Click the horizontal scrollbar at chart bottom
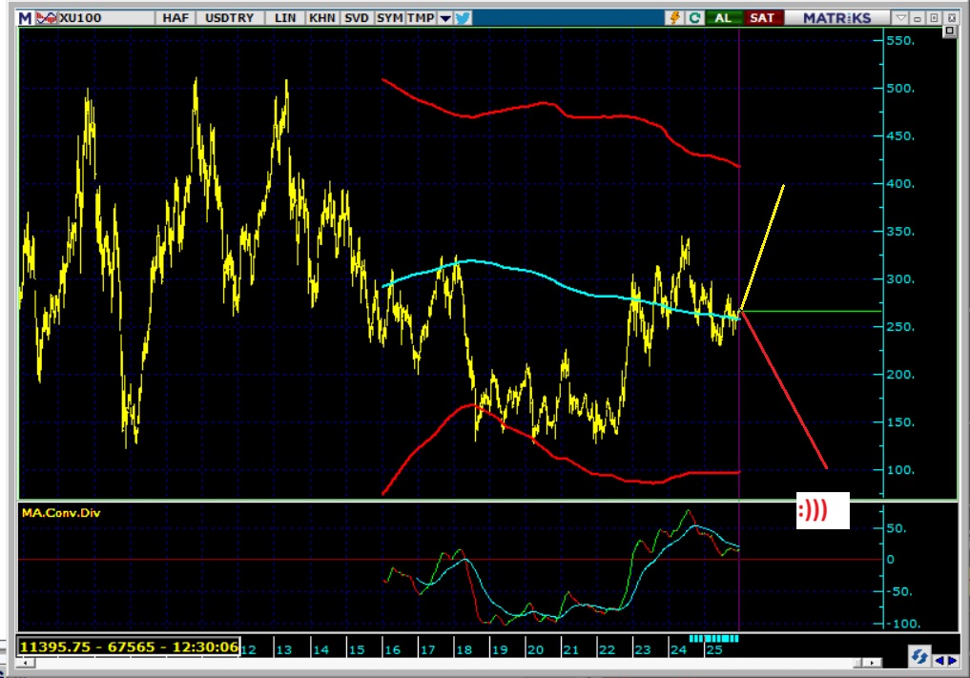This screenshot has width=970, height=678. pyautogui.click(x=572, y=662)
